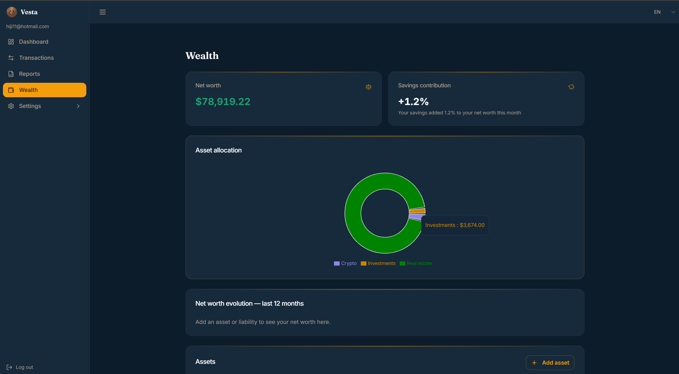Expand the Settings submenu chevron

click(78, 106)
